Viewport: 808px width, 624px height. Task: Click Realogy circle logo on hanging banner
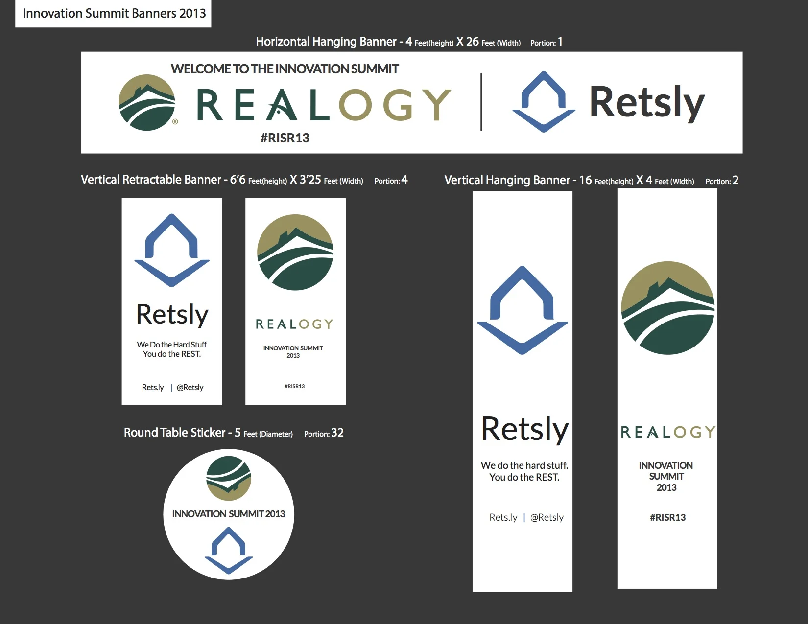[x=667, y=308]
